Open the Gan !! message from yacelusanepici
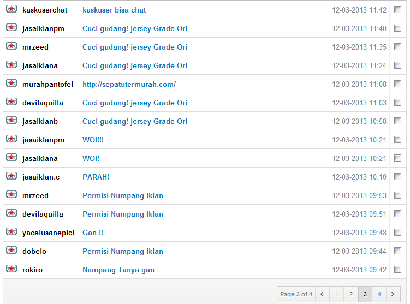Viewport: 410px width, 304px height. coord(93,233)
